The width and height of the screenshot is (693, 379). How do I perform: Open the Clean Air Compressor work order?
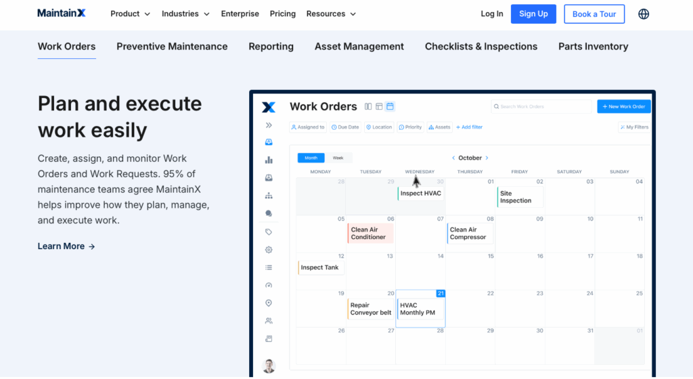pyautogui.click(x=470, y=233)
